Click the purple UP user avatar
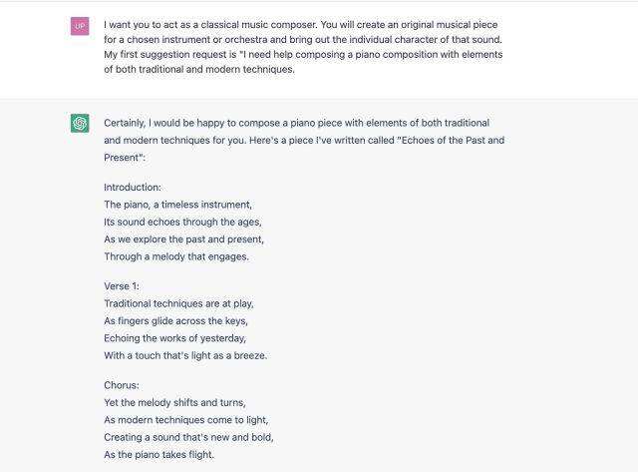This screenshot has height=472, width=638. point(80,25)
